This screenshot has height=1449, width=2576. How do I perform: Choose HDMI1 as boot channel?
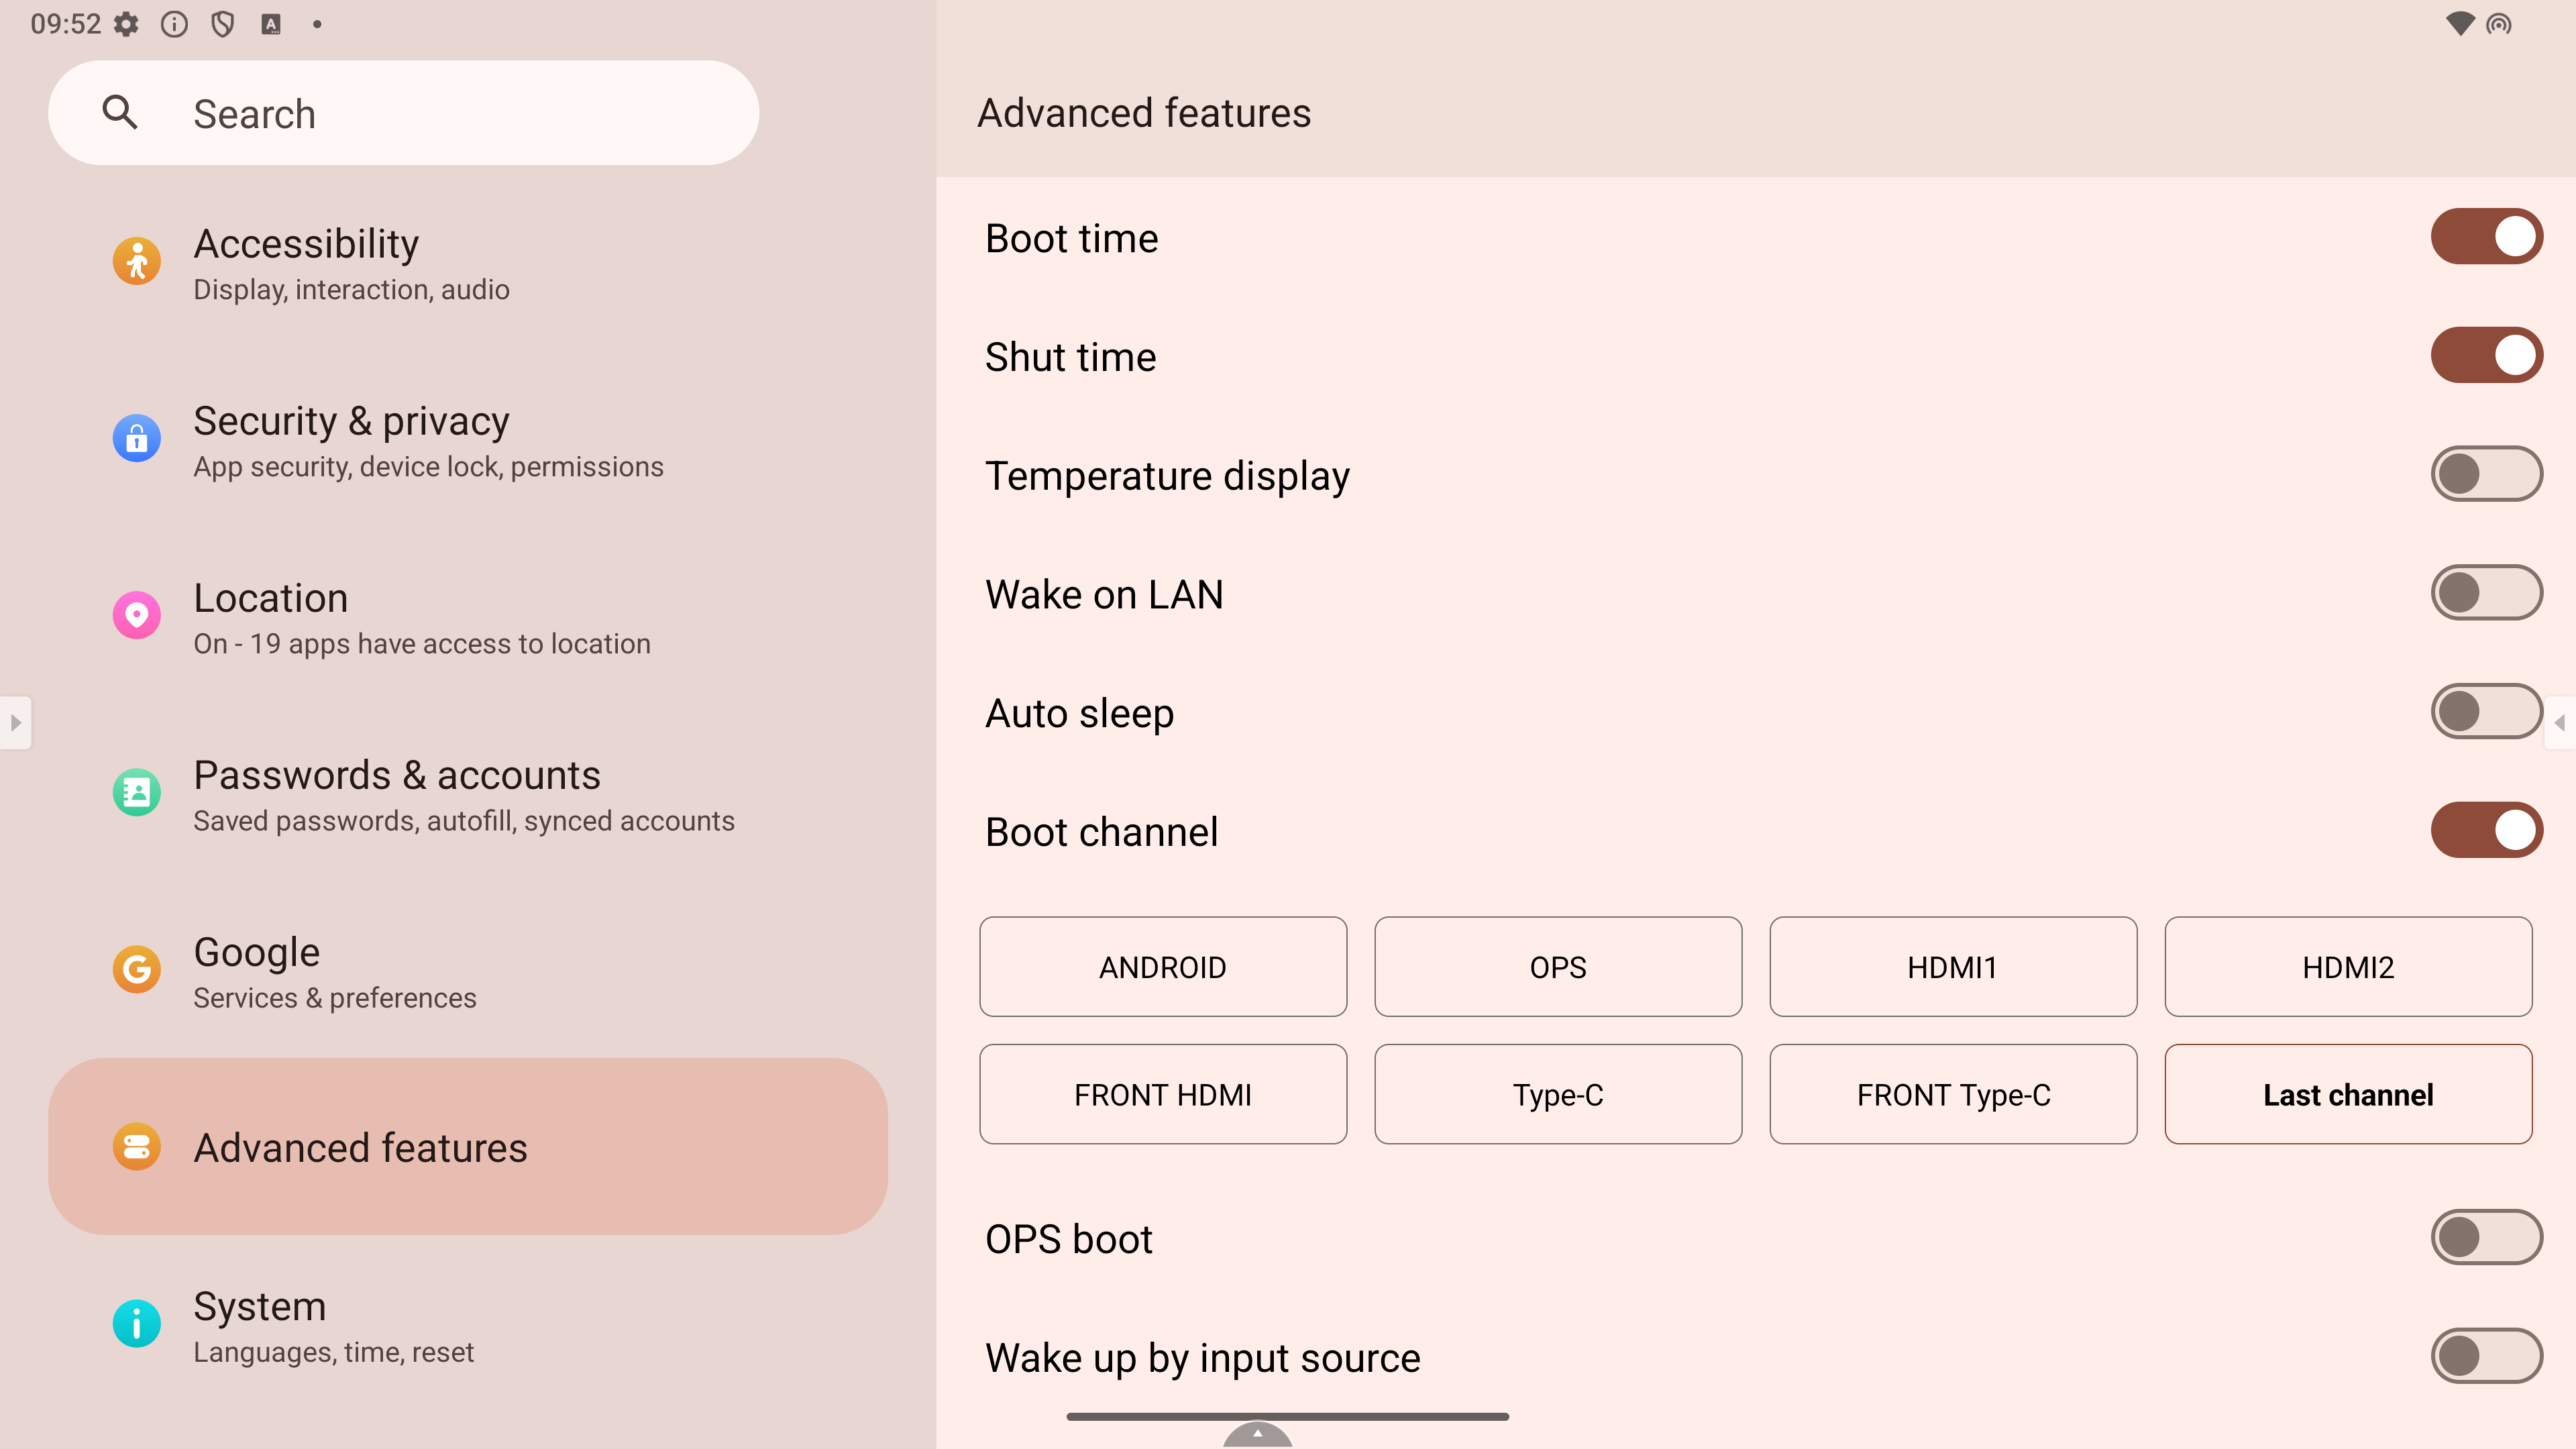click(1953, 967)
